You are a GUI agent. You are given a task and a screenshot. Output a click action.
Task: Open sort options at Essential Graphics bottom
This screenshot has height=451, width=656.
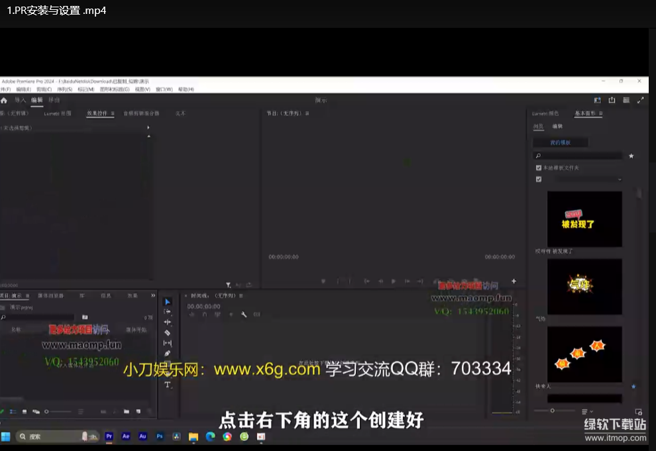587,412
